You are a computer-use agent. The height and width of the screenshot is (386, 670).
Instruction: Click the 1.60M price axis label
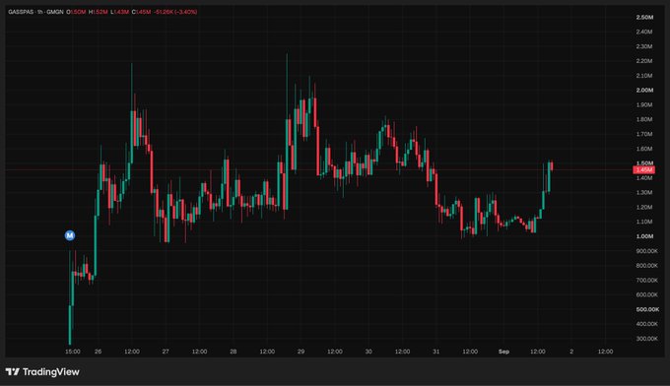click(x=644, y=149)
